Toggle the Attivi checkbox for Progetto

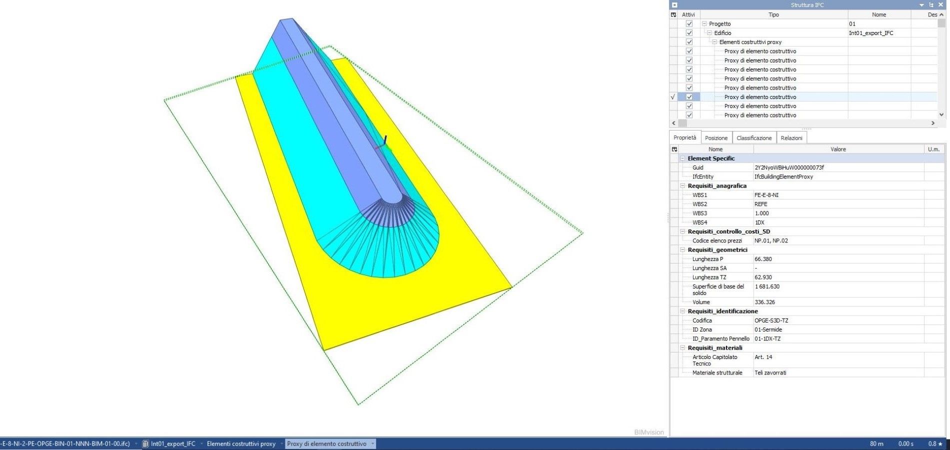click(x=689, y=23)
